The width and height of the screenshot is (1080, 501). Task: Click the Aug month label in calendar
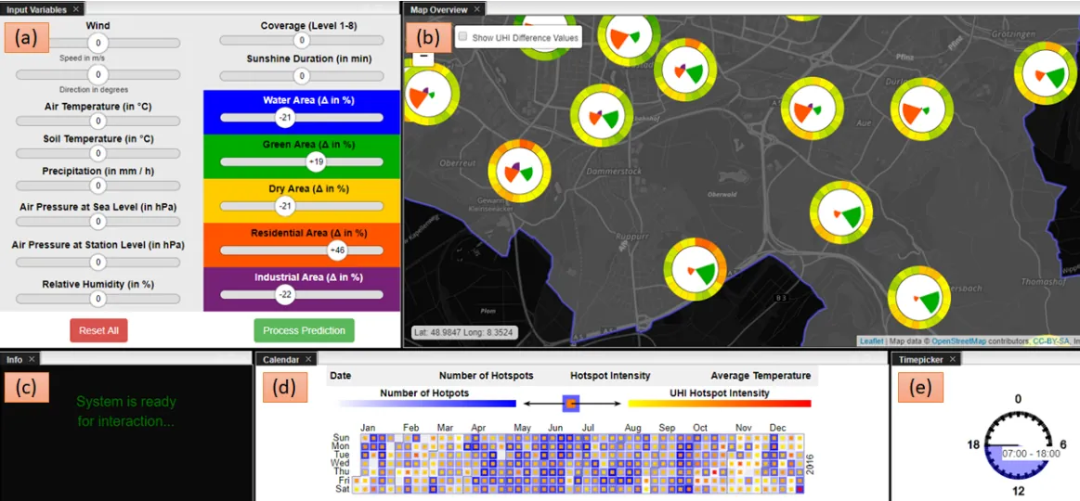click(633, 428)
